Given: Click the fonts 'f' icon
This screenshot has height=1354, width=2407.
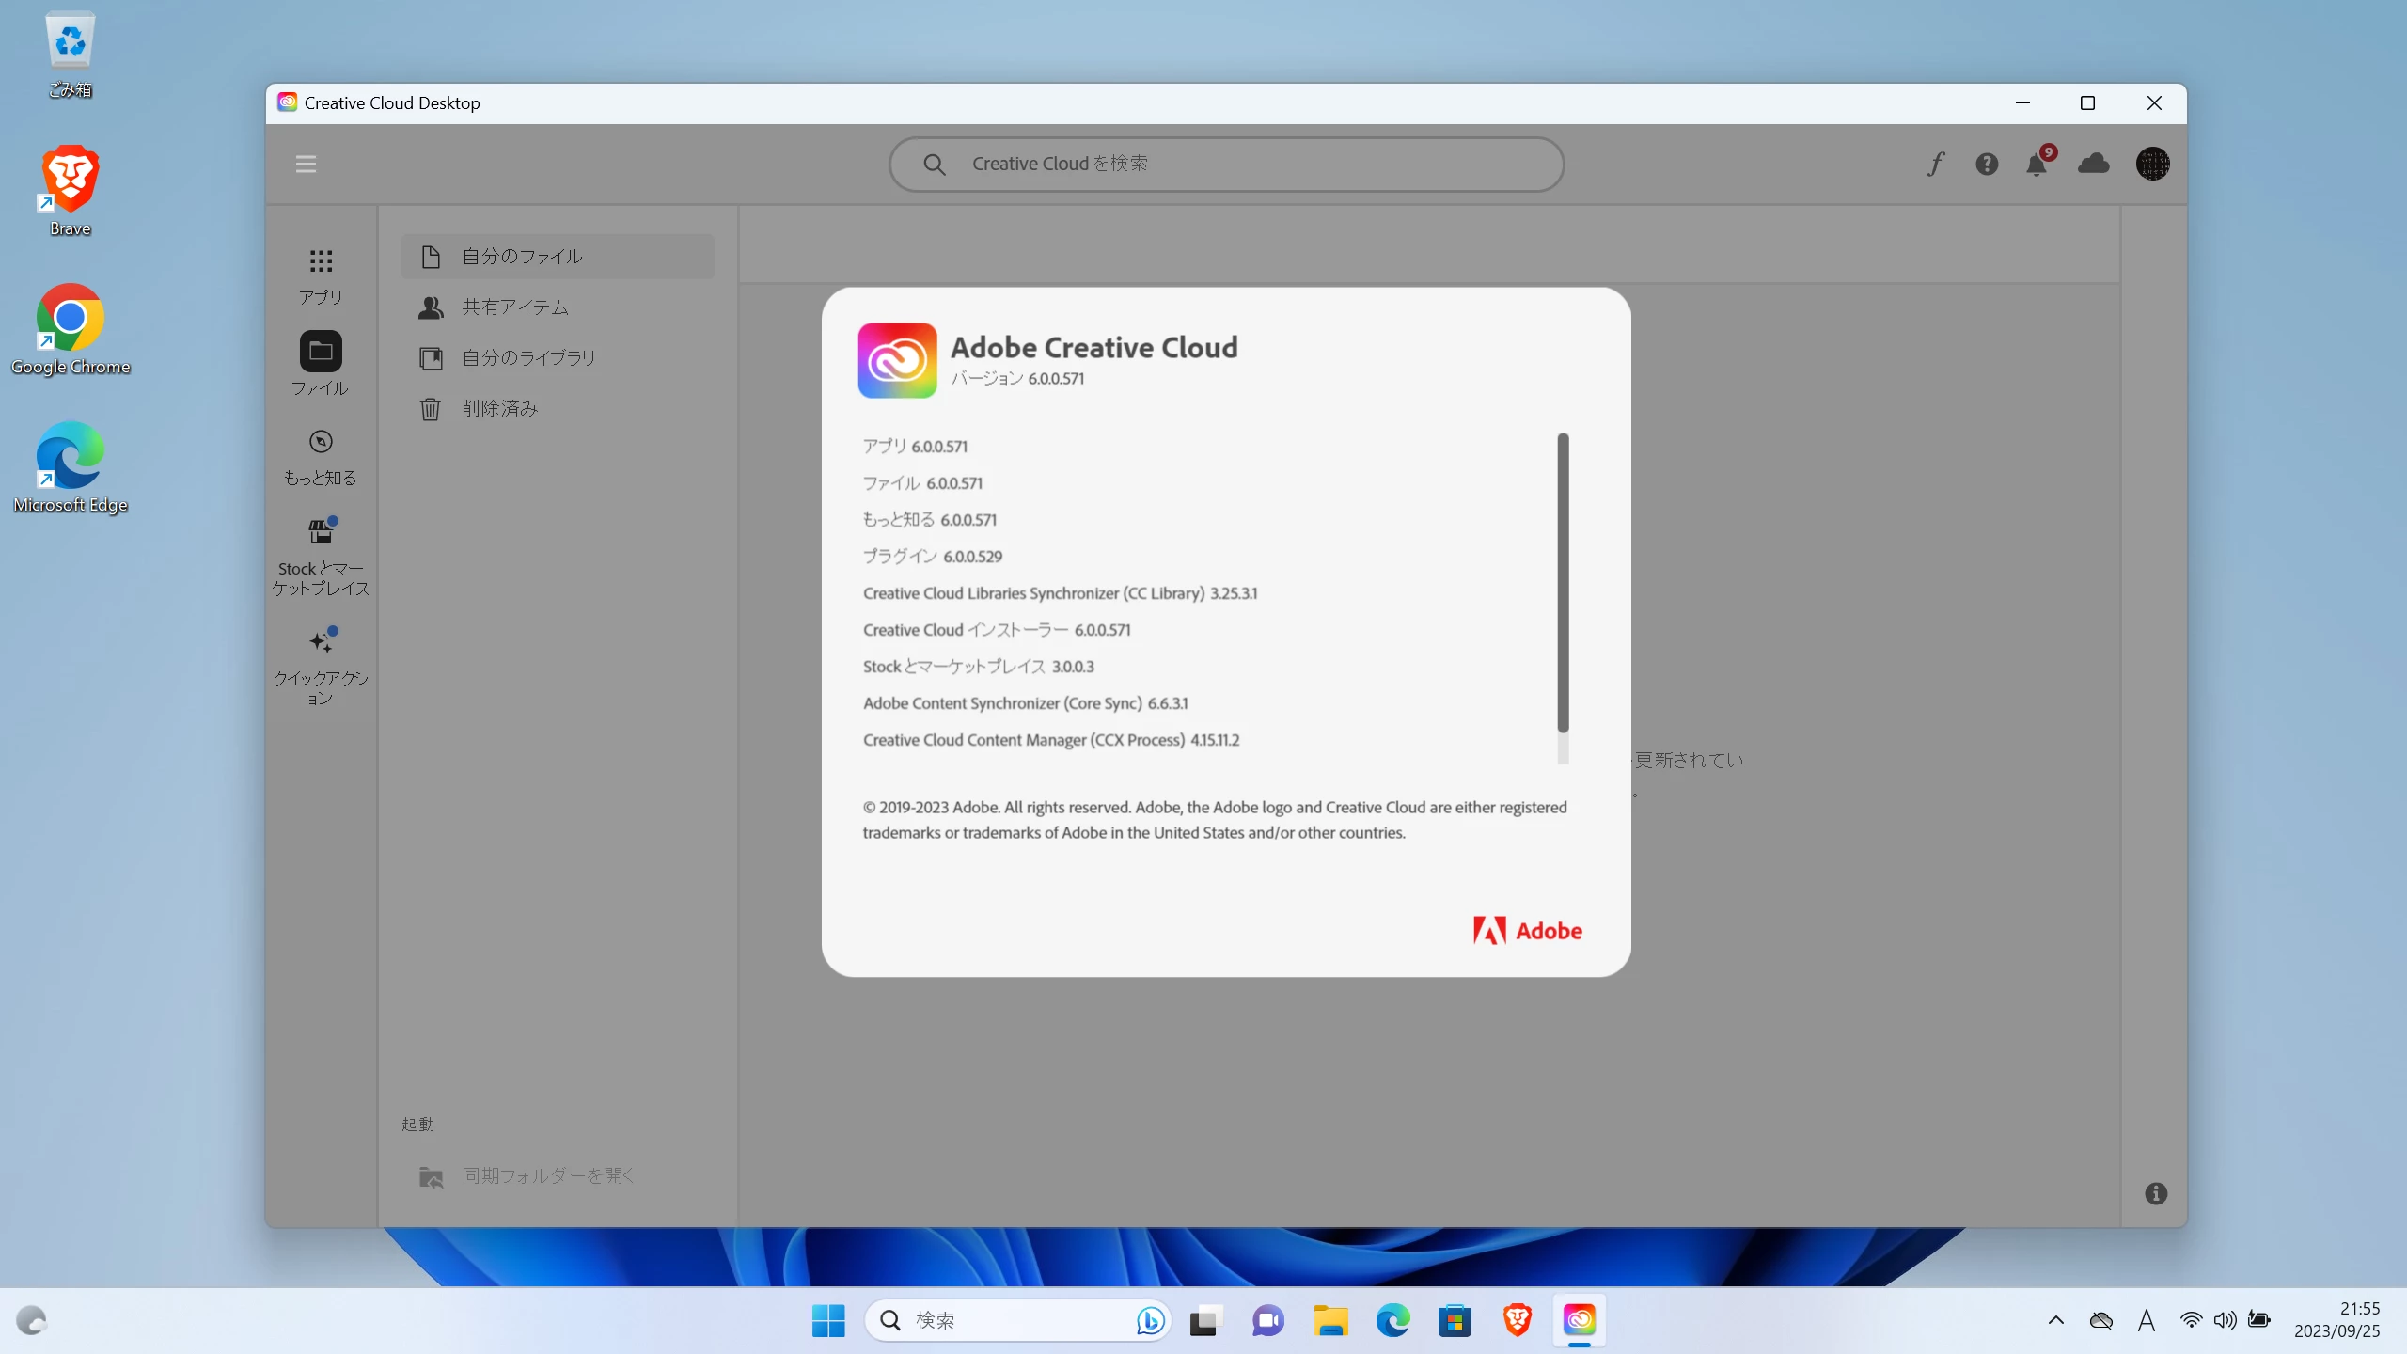Looking at the screenshot, I should click(x=1935, y=165).
